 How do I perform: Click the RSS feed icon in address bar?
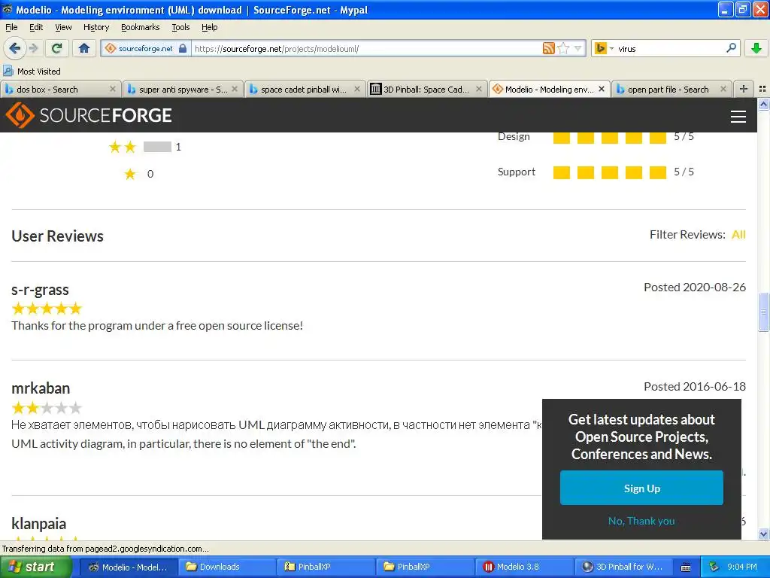pyautogui.click(x=548, y=48)
